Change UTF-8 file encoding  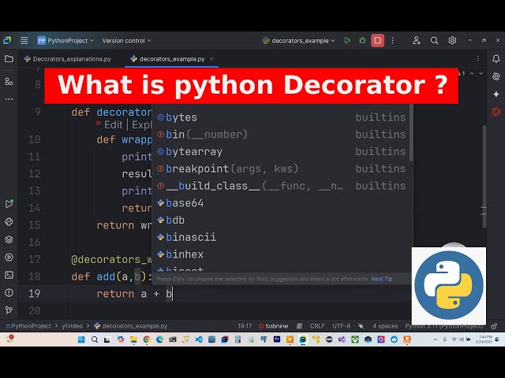tap(342, 326)
